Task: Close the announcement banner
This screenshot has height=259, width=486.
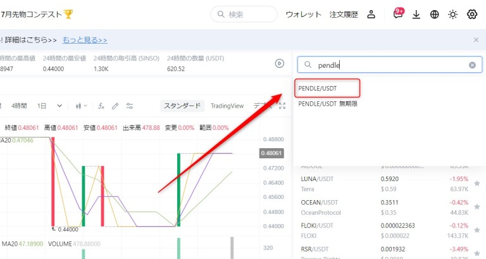Action: [x=476, y=40]
